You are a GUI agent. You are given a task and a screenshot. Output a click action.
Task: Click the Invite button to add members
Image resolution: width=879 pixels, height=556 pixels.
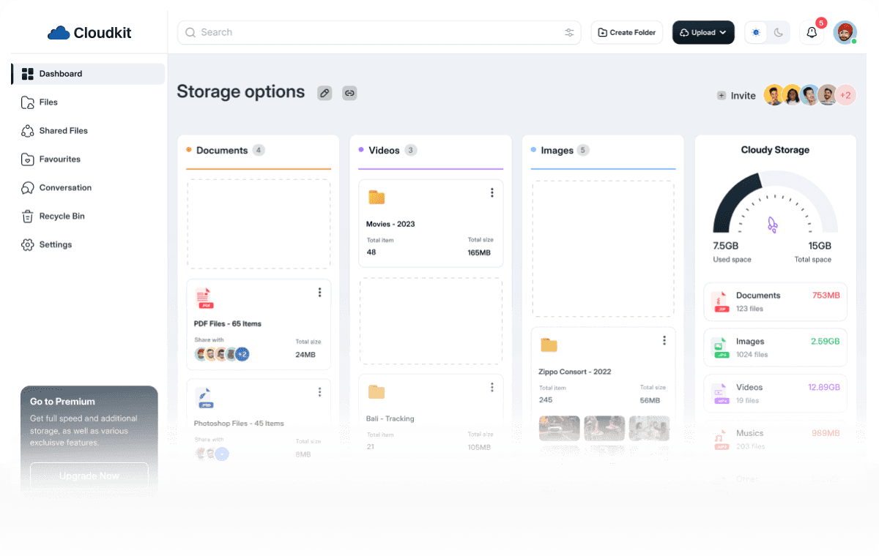click(735, 95)
